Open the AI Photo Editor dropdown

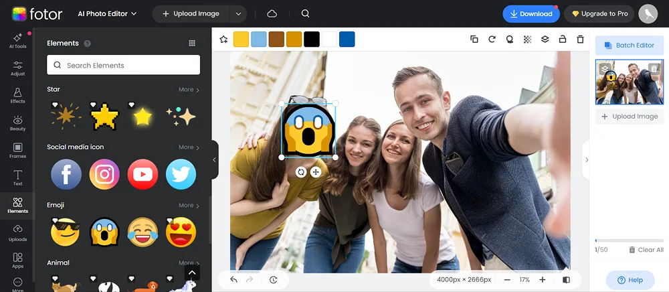point(107,13)
